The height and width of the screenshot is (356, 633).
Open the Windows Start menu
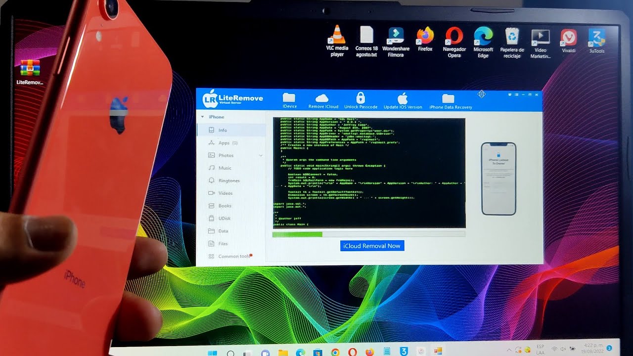213,353
